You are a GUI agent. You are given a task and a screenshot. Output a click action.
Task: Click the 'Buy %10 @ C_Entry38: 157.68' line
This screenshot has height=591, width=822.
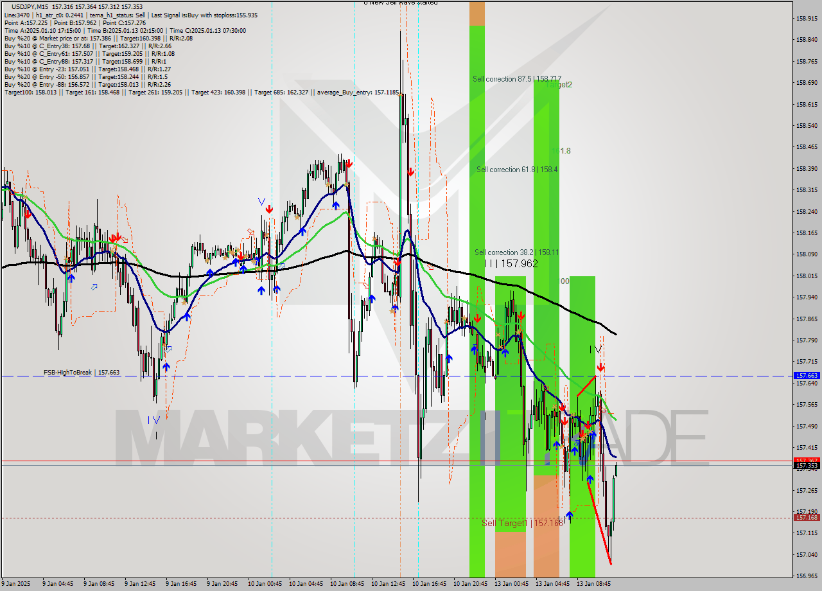tap(87, 46)
